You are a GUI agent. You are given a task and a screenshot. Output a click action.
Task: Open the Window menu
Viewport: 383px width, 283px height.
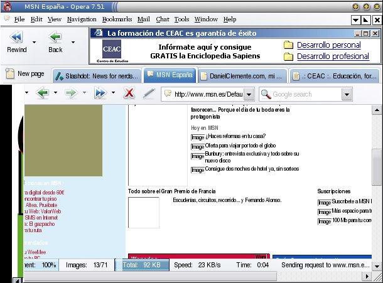tap(206, 19)
